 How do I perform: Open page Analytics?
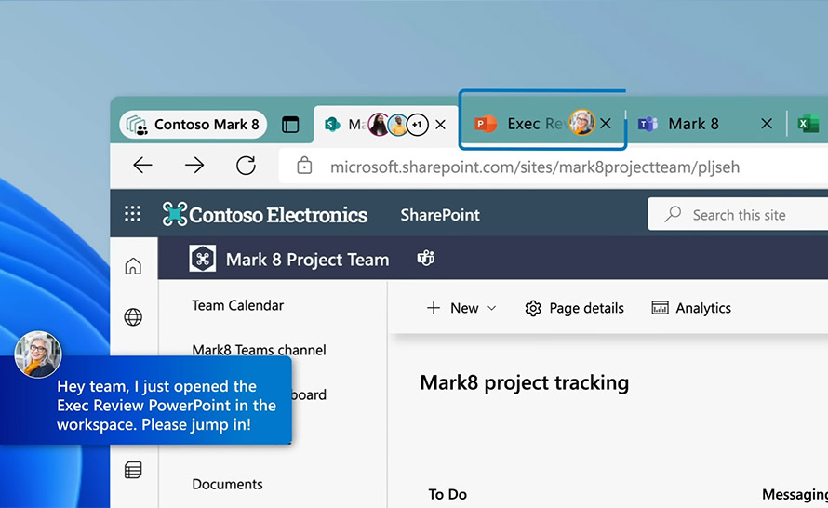pyautogui.click(x=691, y=308)
